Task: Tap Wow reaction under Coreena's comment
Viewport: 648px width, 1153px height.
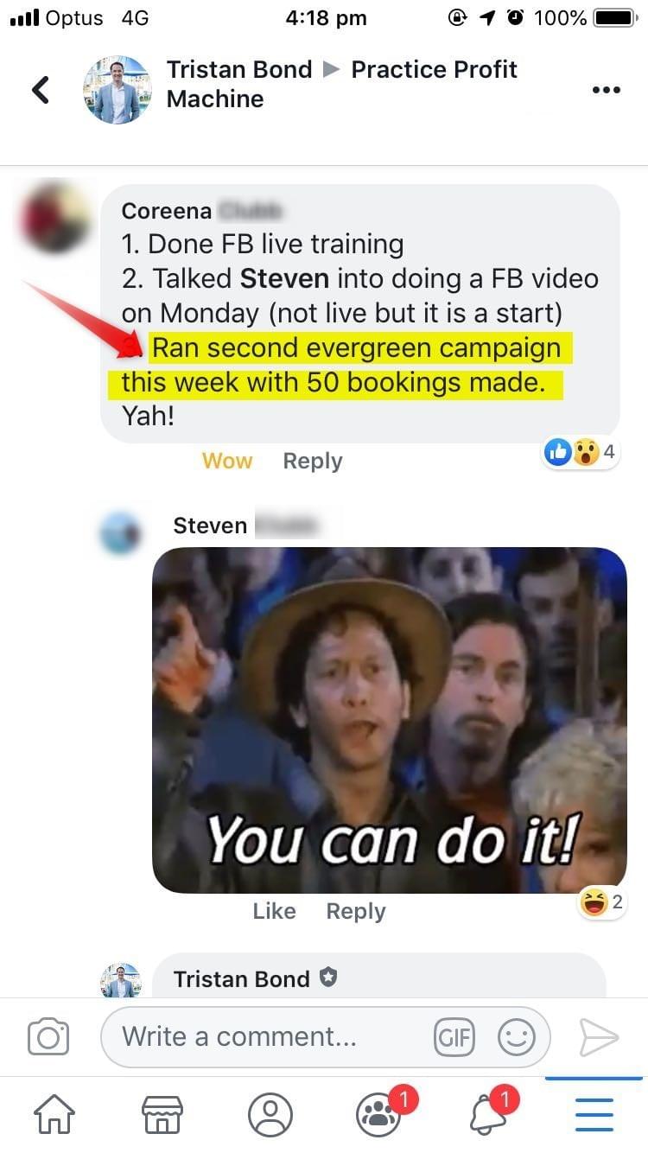Action: [227, 461]
